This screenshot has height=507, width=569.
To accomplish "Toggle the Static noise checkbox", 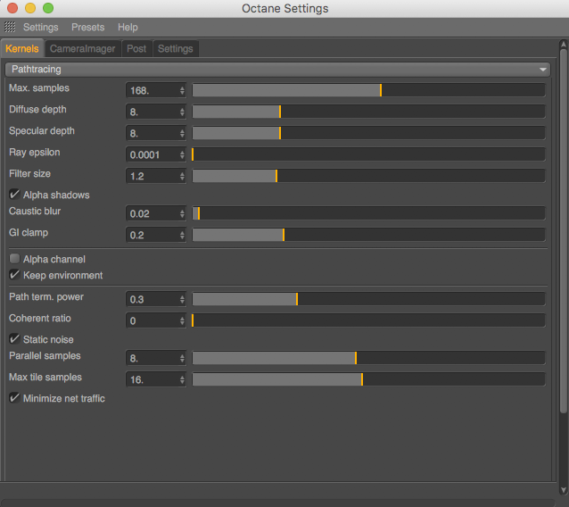I will click(x=14, y=339).
